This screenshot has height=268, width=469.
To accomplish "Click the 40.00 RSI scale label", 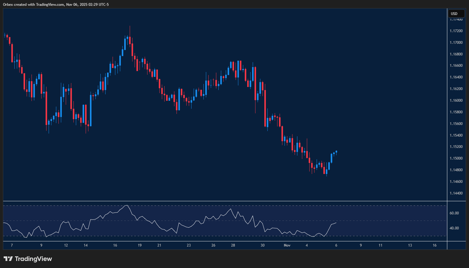I will pyautogui.click(x=454, y=228).
